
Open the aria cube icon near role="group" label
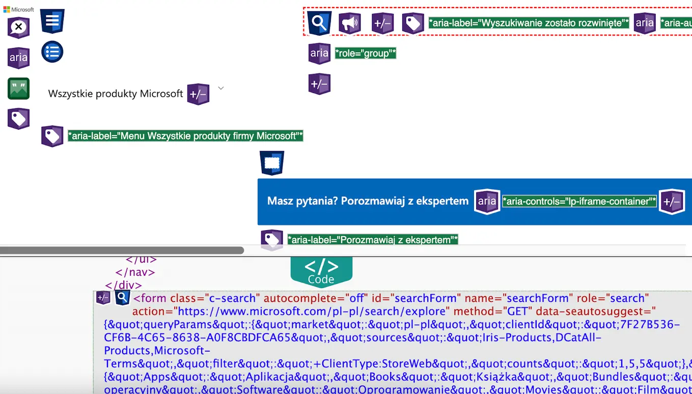coord(319,53)
